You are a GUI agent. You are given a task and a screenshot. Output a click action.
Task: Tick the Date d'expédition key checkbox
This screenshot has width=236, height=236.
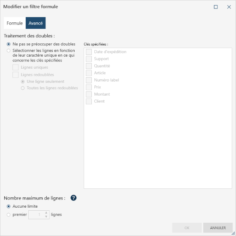click(89, 52)
